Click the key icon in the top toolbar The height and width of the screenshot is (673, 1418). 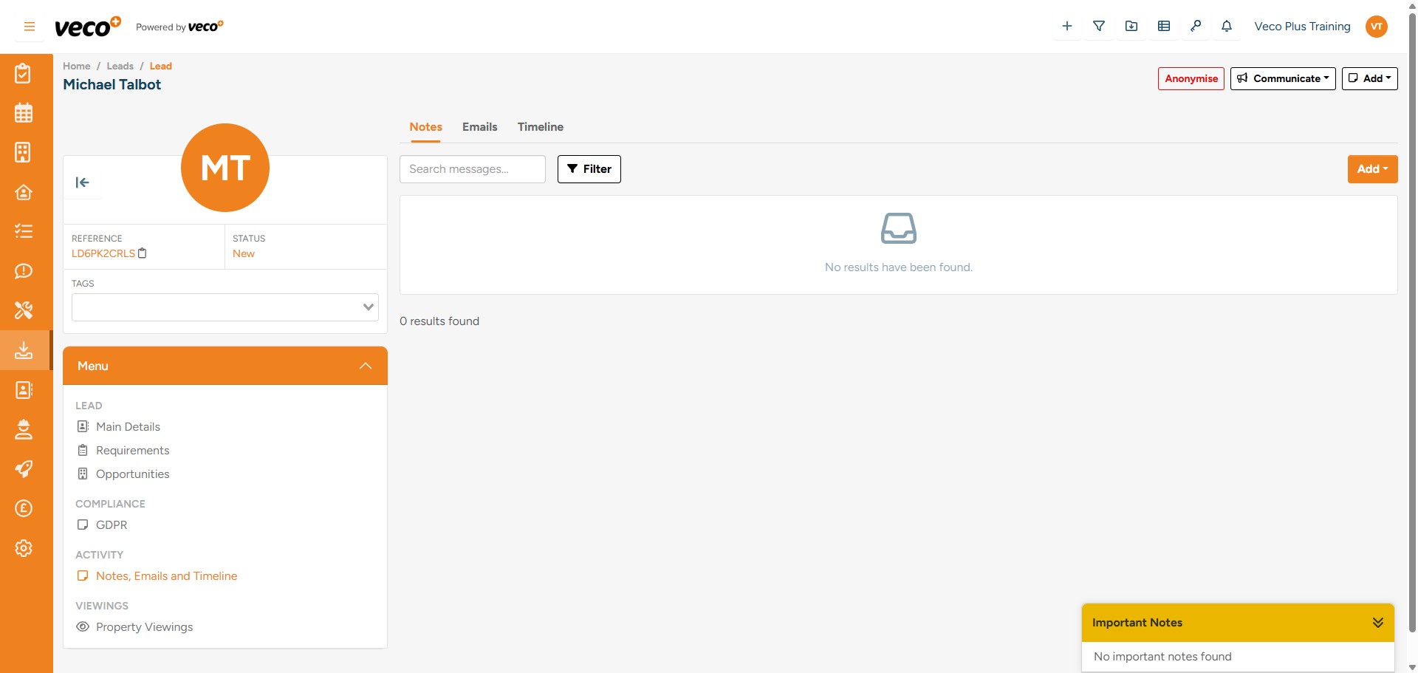[1196, 26]
